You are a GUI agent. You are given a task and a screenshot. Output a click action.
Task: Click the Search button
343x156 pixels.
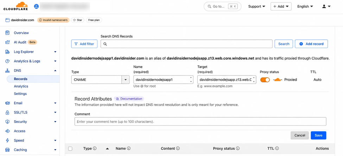click(x=284, y=44)
